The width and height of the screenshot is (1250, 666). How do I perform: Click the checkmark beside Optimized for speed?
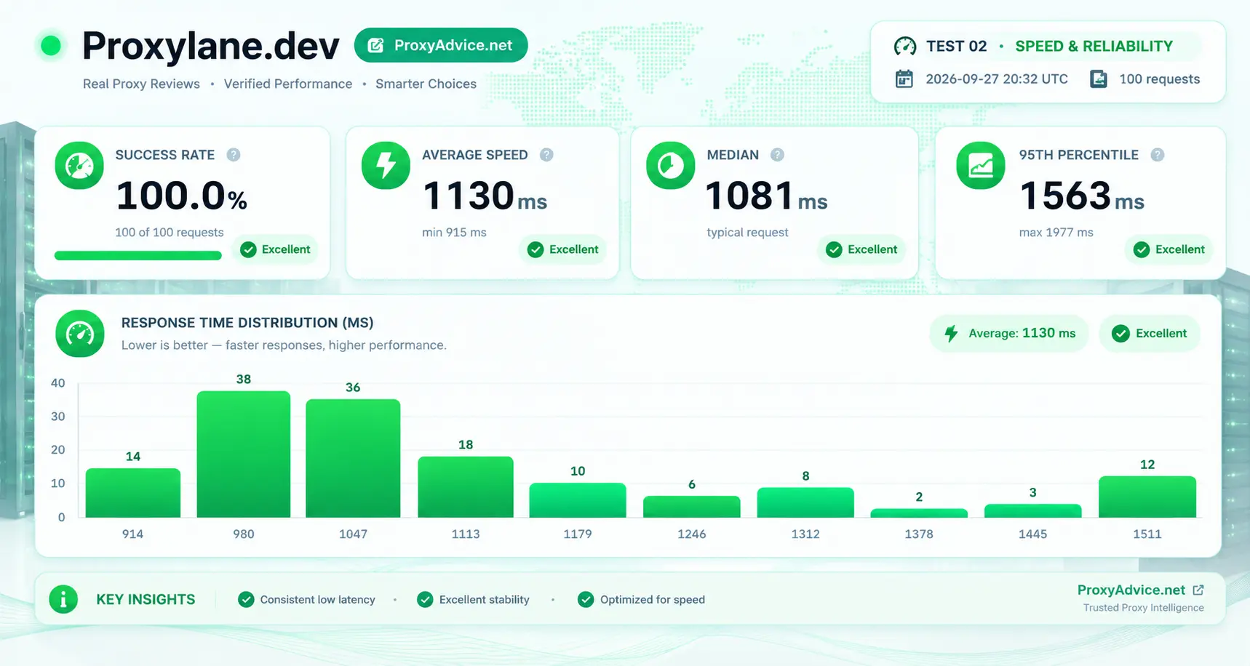(586, 599)
